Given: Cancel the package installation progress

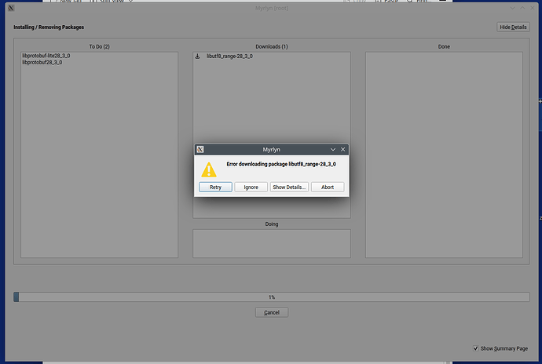Looking at the screenshot, I should (272, 312).
